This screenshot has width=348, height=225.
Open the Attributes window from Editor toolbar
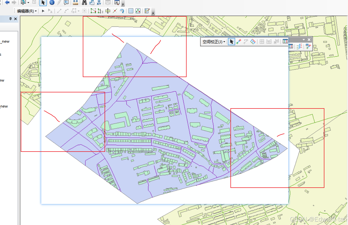tap(131, 11)
